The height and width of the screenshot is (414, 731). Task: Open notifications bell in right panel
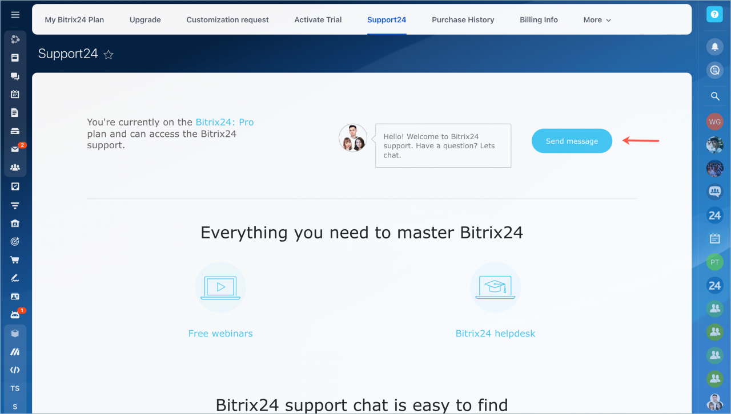coord(714,47)
